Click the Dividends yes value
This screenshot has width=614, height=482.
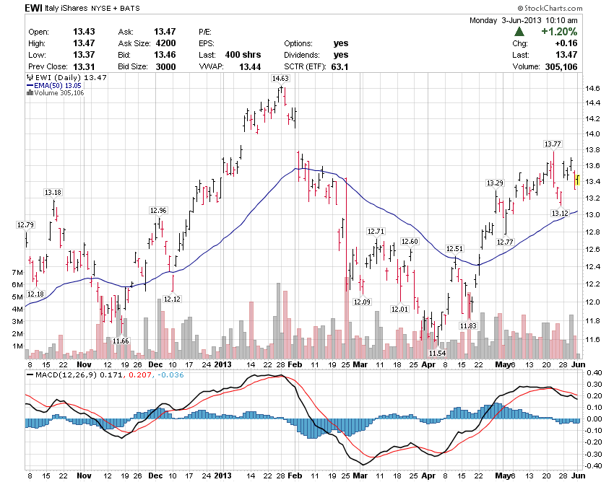coord(341,55)
